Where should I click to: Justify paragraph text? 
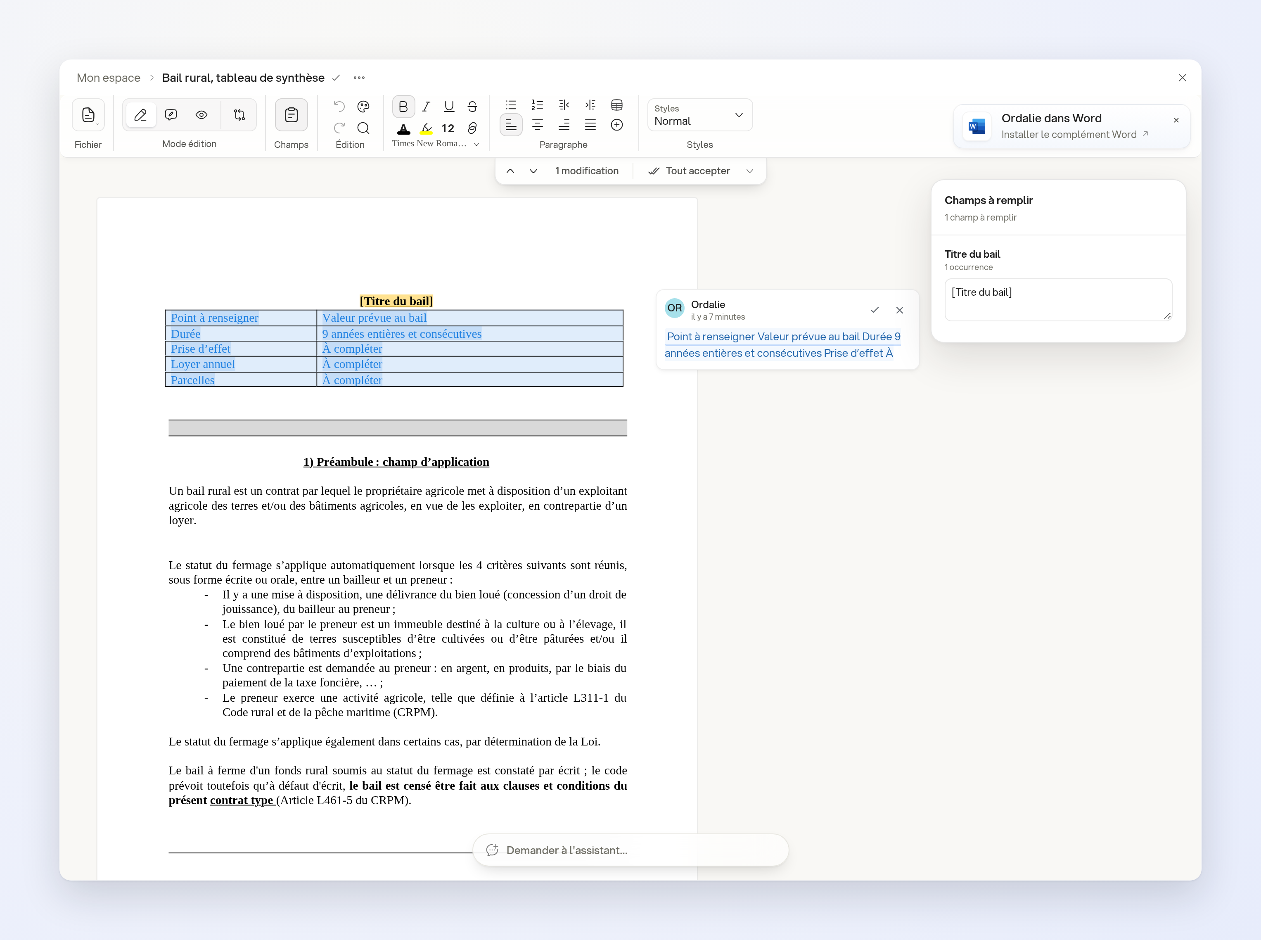[x=590, y=125]
